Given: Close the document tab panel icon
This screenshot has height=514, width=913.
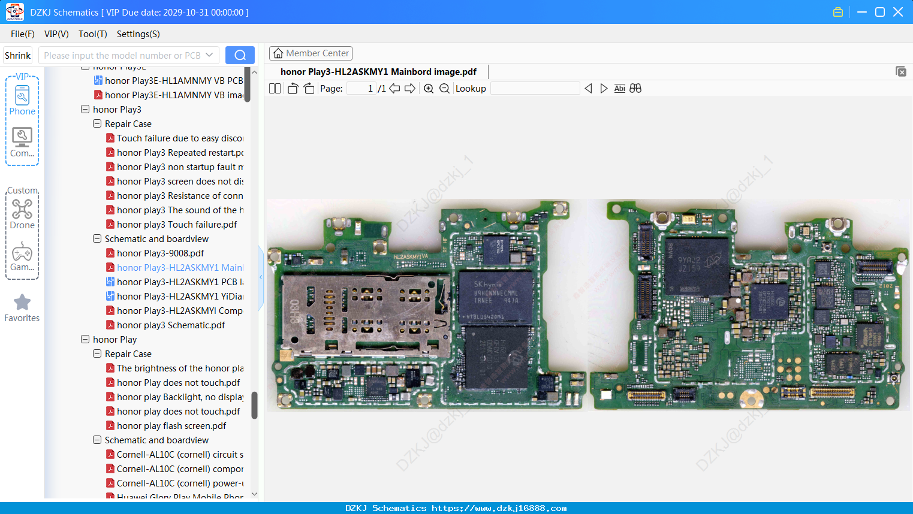Looking at the screenshot, I should [901, 71].
